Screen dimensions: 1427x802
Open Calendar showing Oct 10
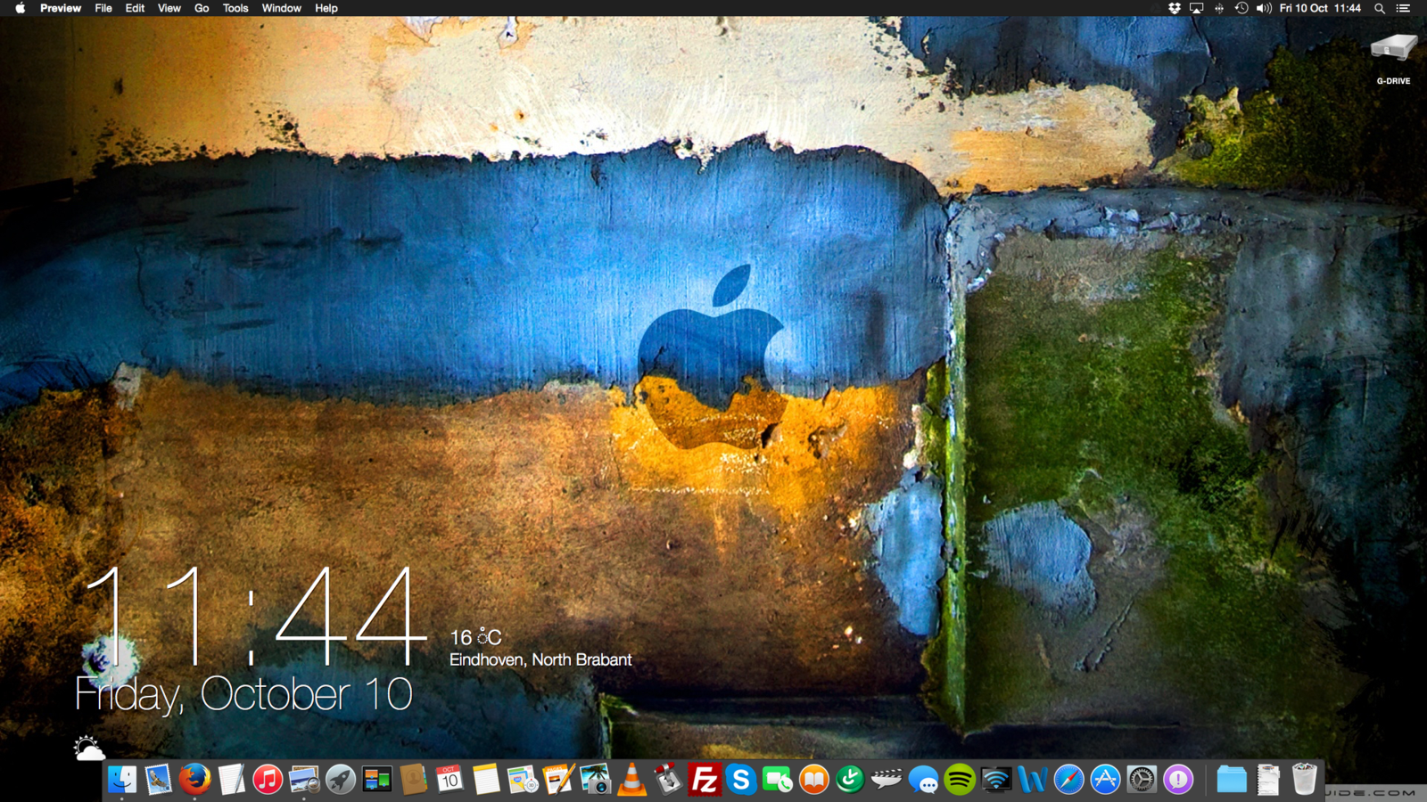pyautogui.click(x=450, y=780)
